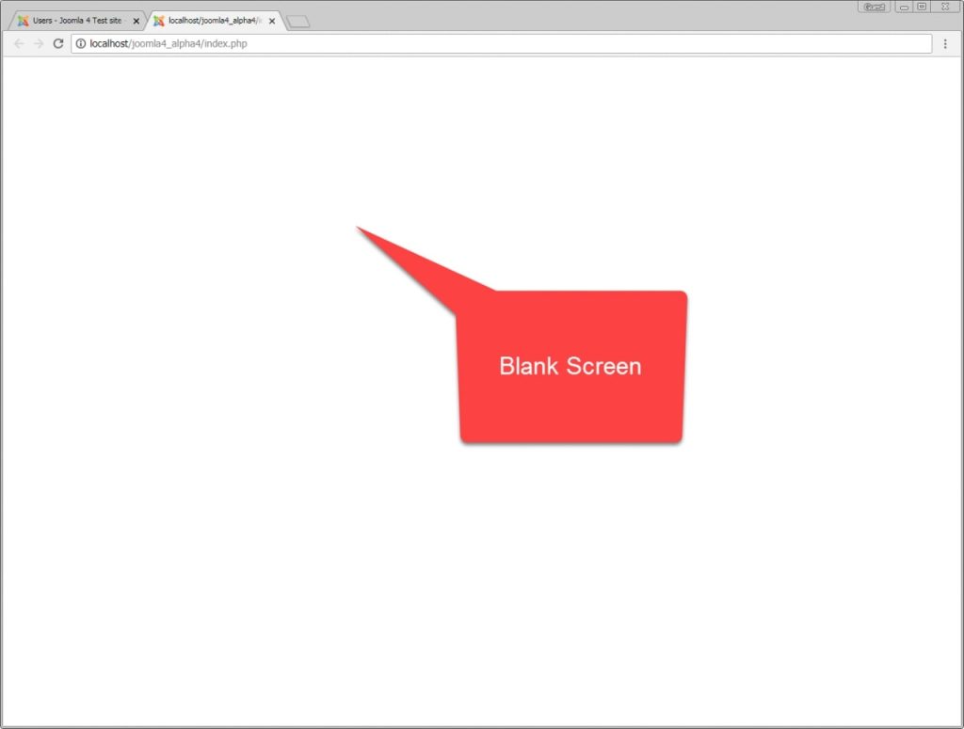The width and height of the screenshot is (964, 729).
Task: Close the browser window
Action: point(945,7)
